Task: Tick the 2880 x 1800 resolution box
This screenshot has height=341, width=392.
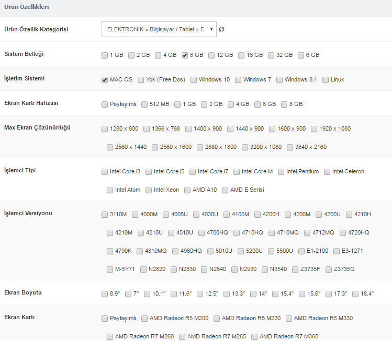Action: [200, 147]
